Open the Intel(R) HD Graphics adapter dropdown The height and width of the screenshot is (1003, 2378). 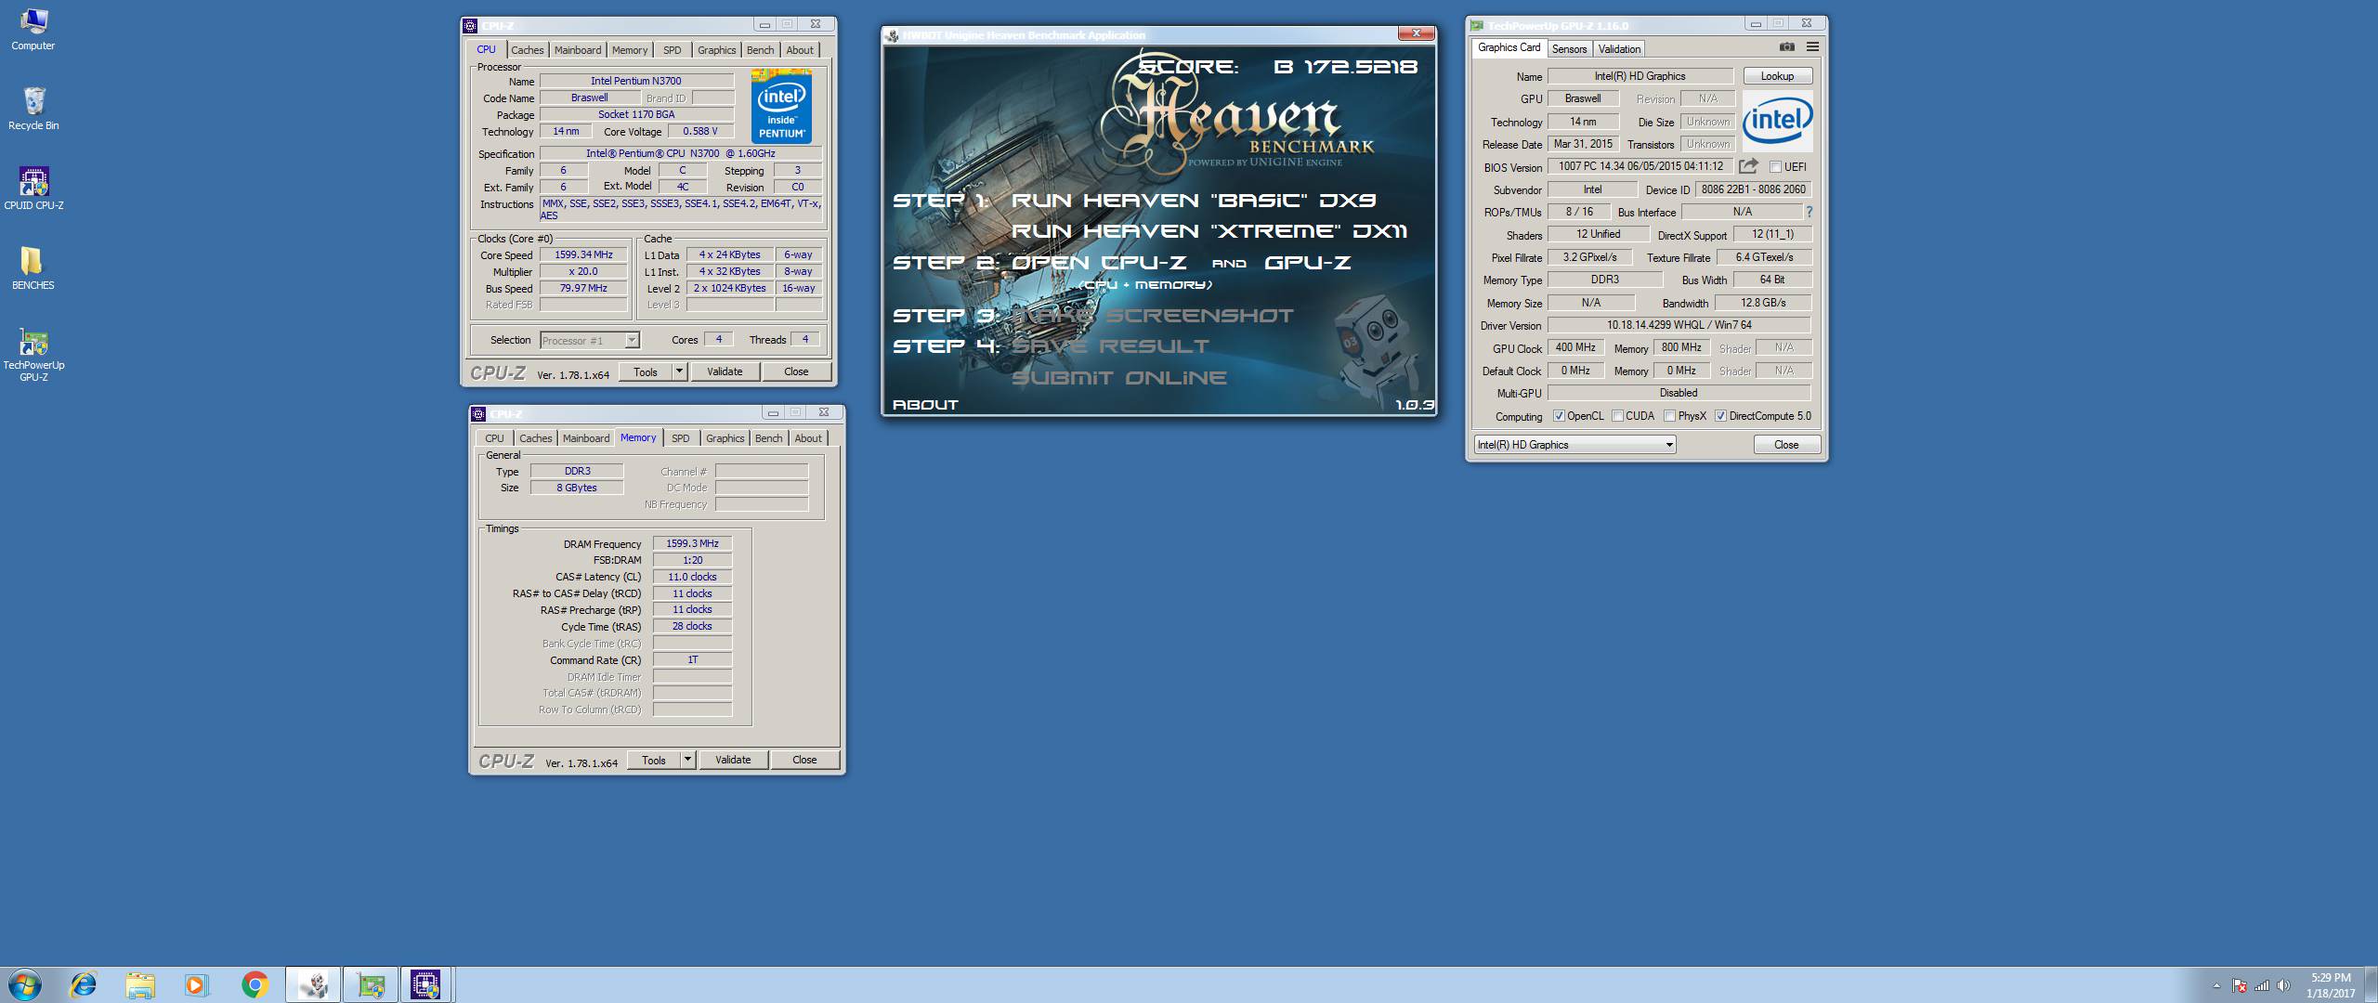[1574, 445]
